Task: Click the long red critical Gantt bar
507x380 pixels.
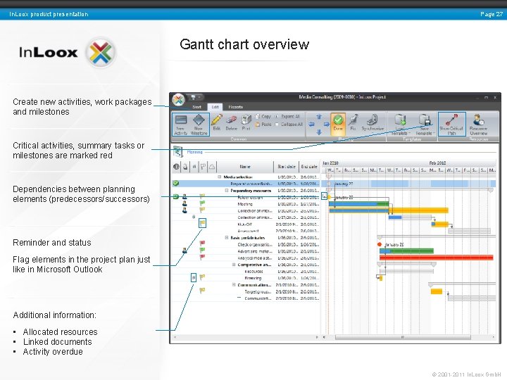Action: pyautogui.click(x=437, y=258)
